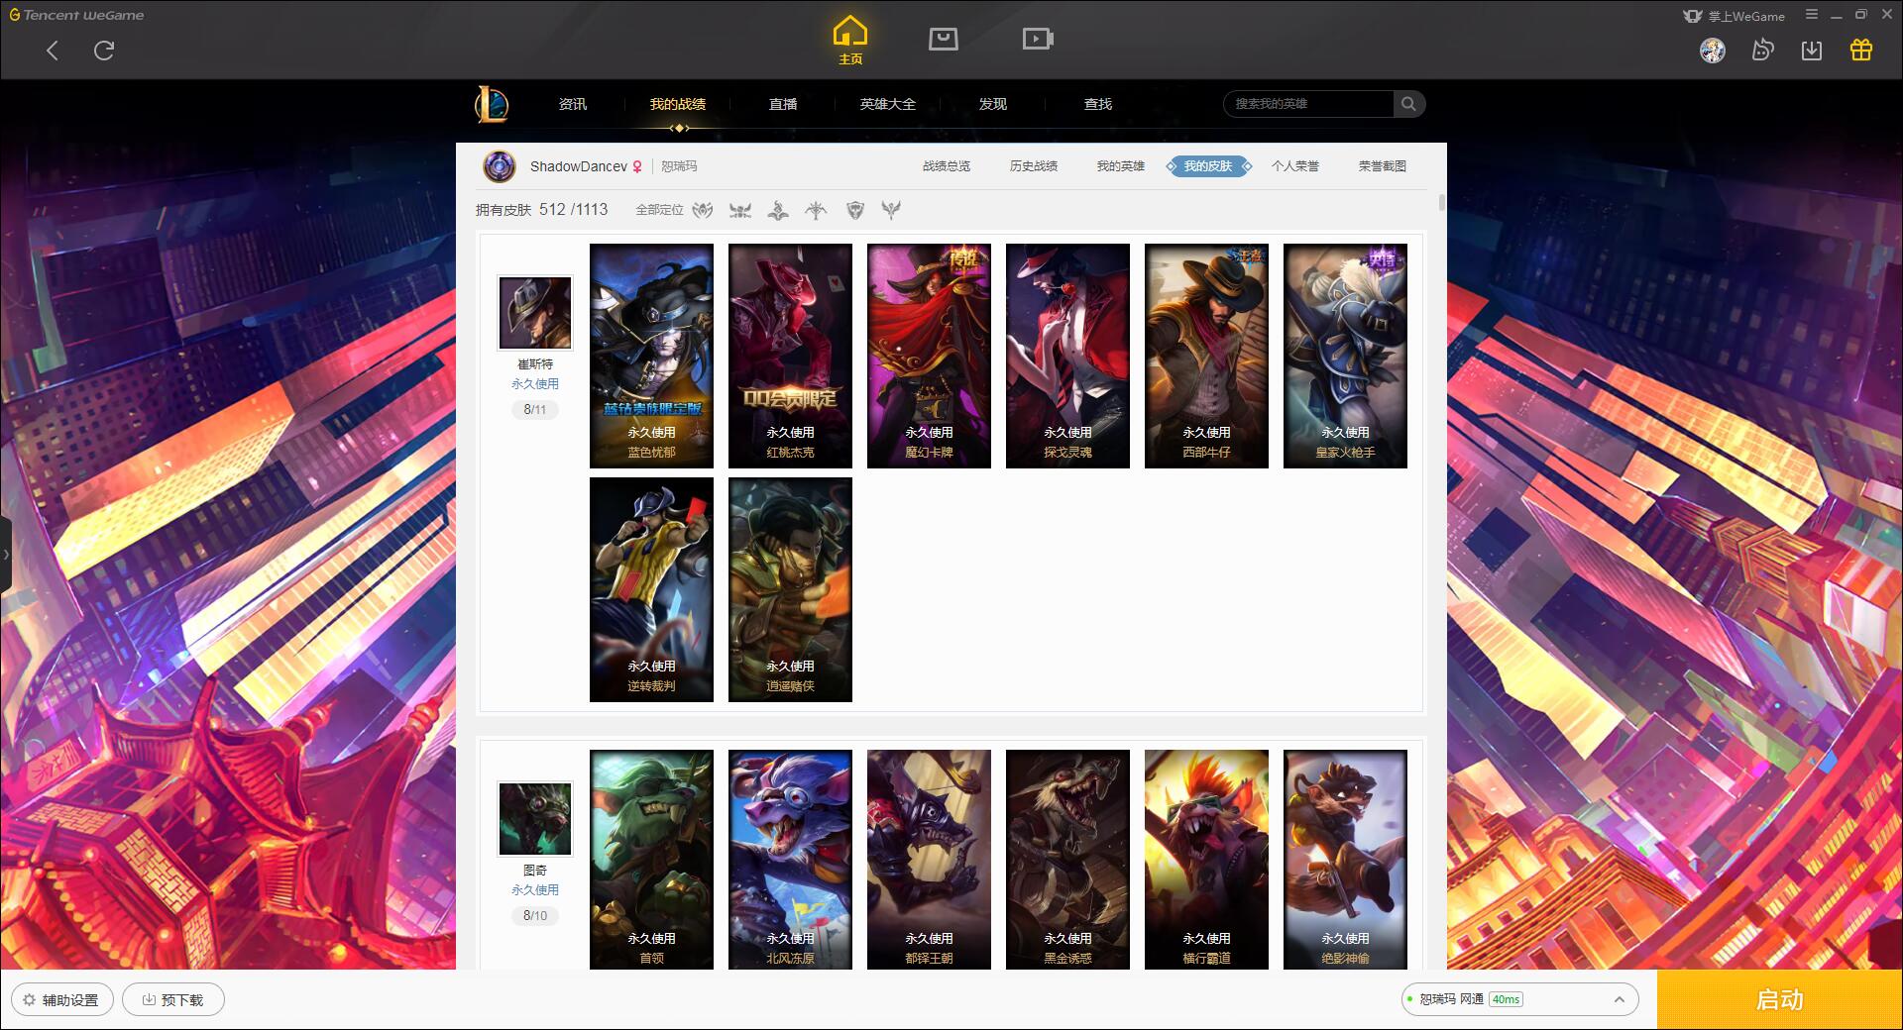Switch to 英雄大全 champions tab

point(888,104)
